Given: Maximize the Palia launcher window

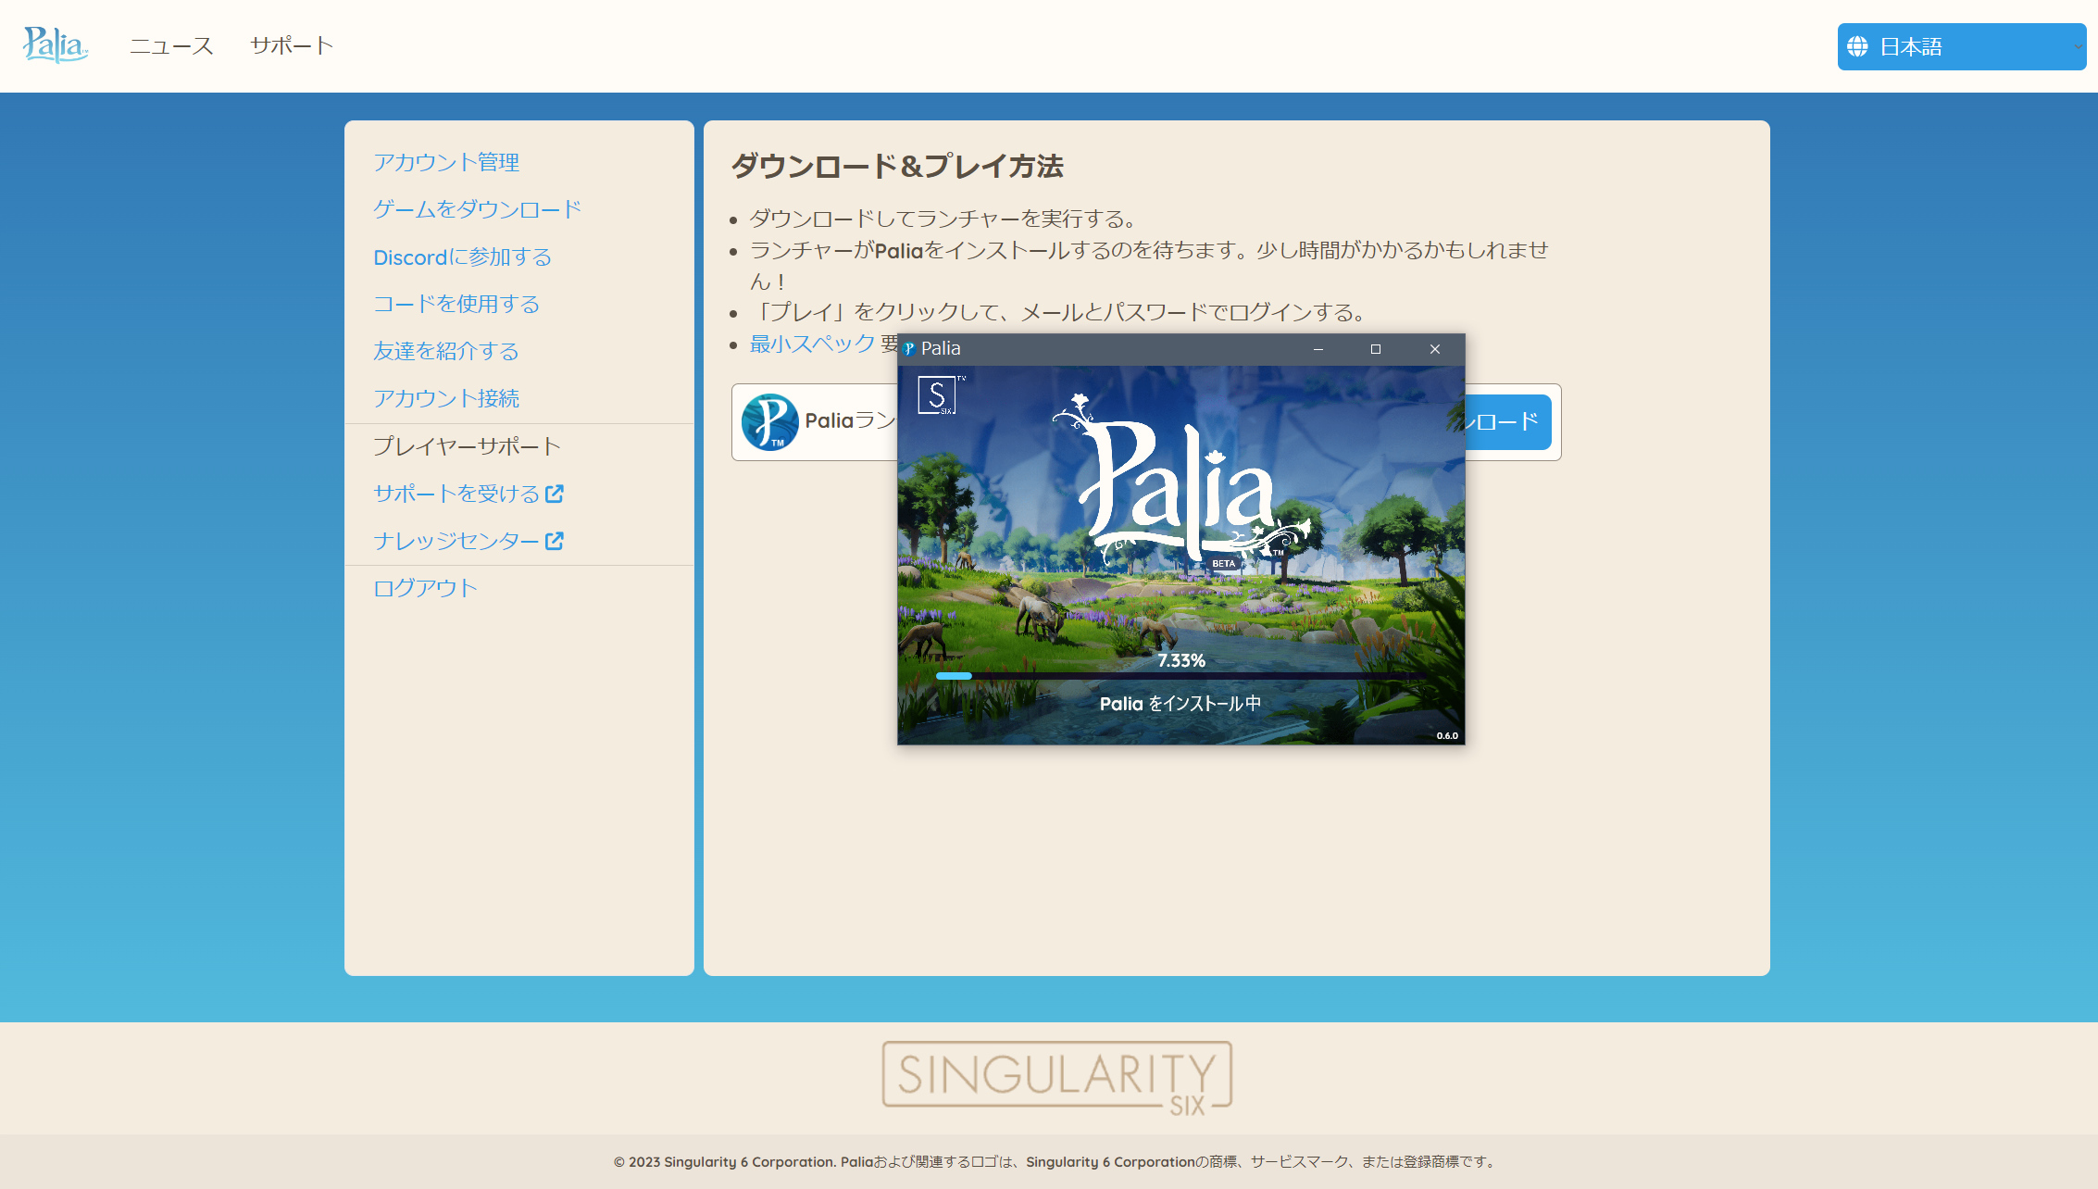Looking at the screenshot, I should click(x=1376, y=349).
